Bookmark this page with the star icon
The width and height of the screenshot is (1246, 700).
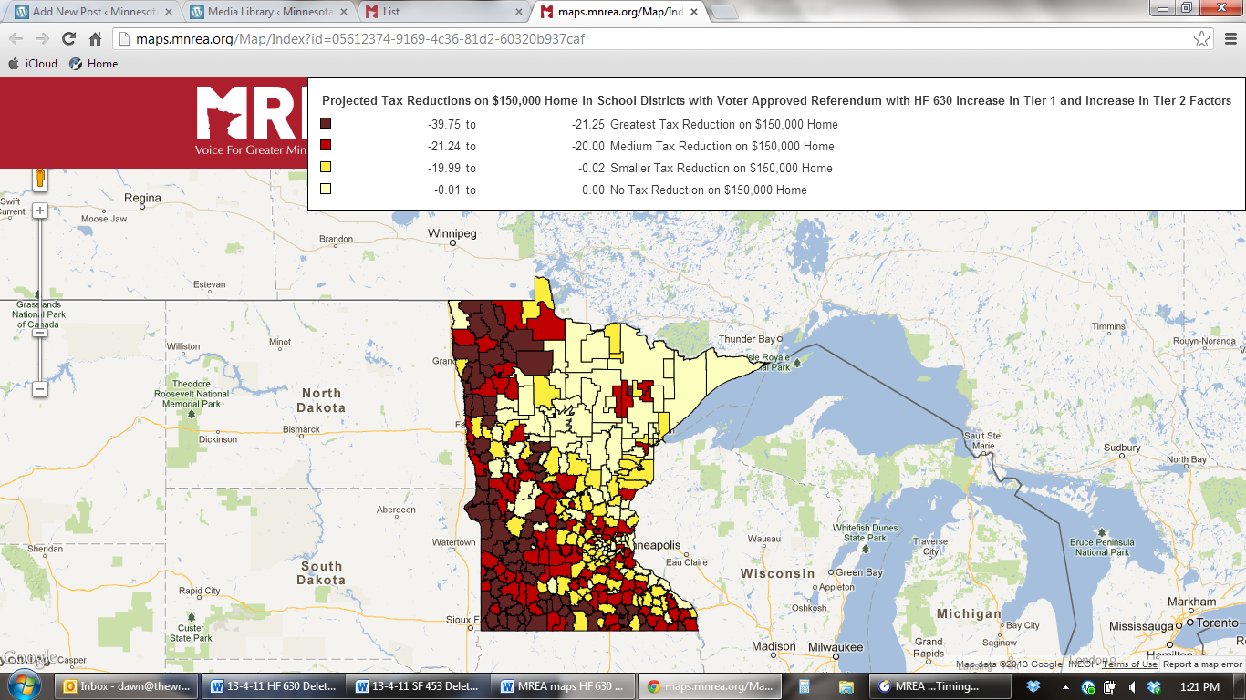(x=1202, y=38)
